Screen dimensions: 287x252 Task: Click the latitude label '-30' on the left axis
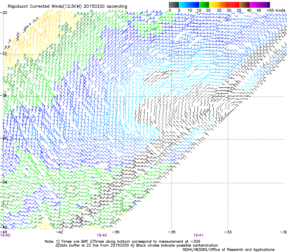click(x=4, y=13)
